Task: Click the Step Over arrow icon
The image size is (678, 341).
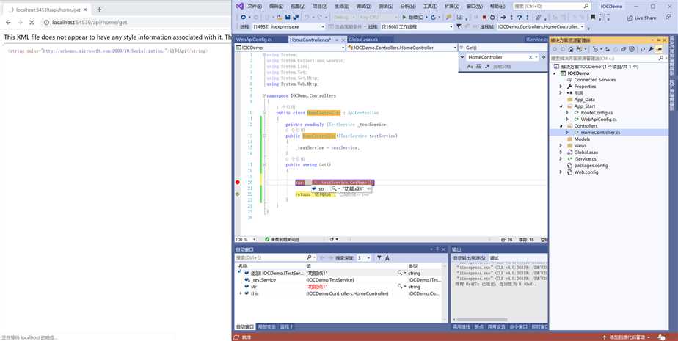Action: click(520, 18)
